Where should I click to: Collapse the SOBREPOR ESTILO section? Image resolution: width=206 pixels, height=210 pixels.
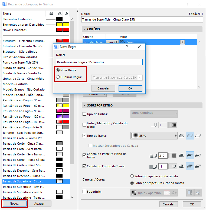[84, 105]
